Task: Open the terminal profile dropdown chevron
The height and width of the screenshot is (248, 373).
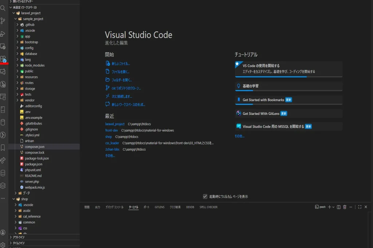Action: click(x=333, y=207)
